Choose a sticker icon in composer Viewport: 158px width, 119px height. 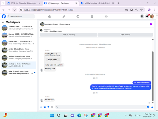(x=48, y=107)
